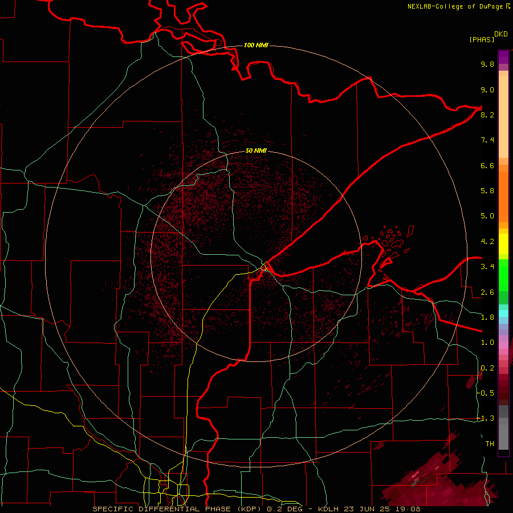Click the TH threshold legend label
This screenshot has width=513, height=513.
490,444
